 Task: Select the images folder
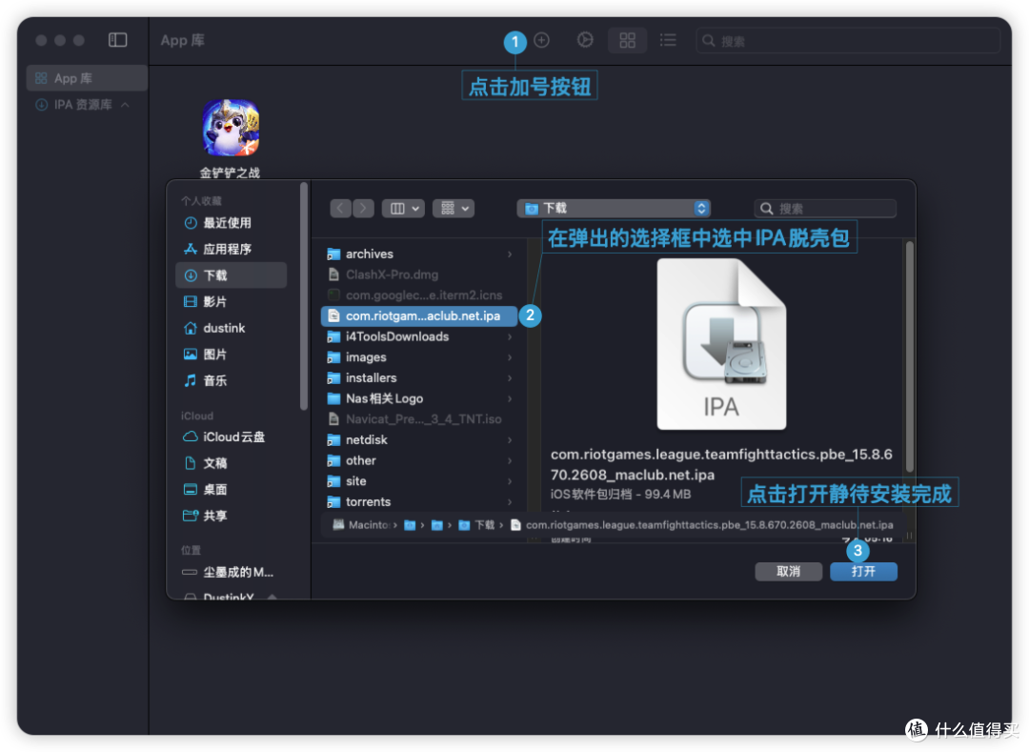[420, 357]
